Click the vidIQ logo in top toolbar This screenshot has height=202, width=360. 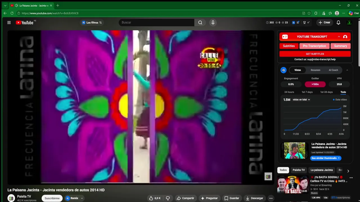[293, 22]
